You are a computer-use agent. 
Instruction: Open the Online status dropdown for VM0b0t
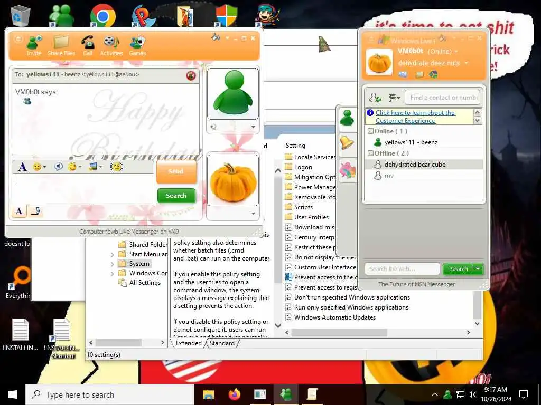point(456,52)
